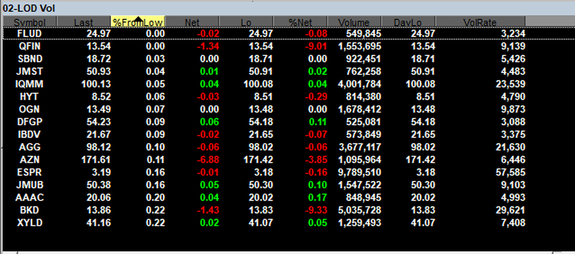Click AZN last price 171.61
The image size is (575, 254).
pyautogui.click(x=96, y=159)
